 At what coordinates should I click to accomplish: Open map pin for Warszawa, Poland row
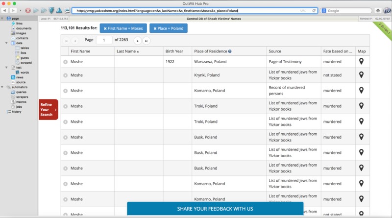click(361, 61)
